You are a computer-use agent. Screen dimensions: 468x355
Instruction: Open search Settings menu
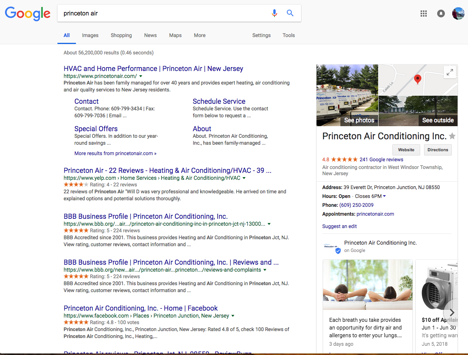(261, 35)
